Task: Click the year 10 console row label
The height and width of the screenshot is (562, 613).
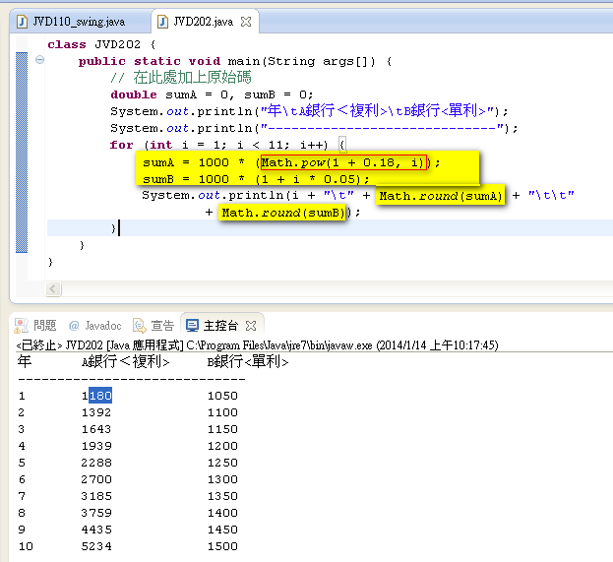Action: [26, 546]
